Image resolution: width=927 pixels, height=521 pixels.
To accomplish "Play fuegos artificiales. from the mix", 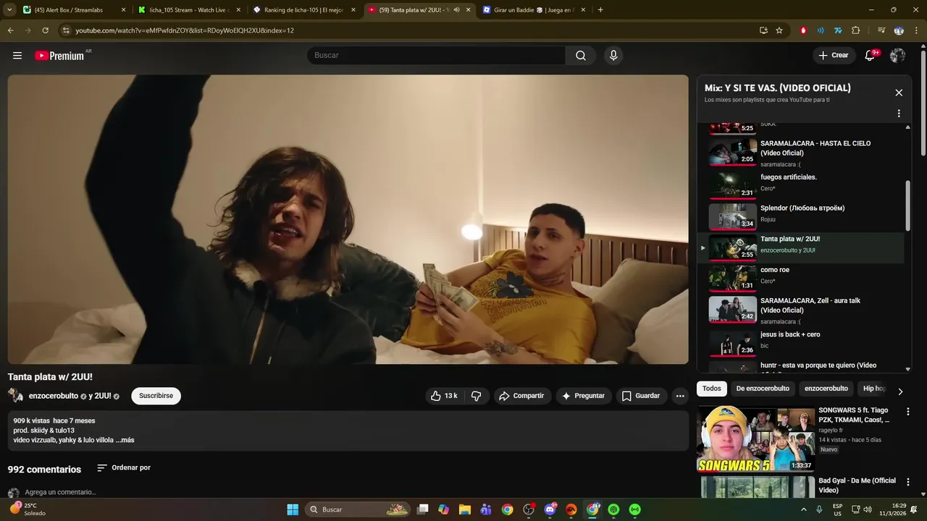I will (x=801, y=184).
